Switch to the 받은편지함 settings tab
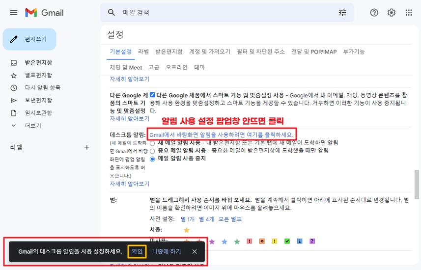 [169, 52]
